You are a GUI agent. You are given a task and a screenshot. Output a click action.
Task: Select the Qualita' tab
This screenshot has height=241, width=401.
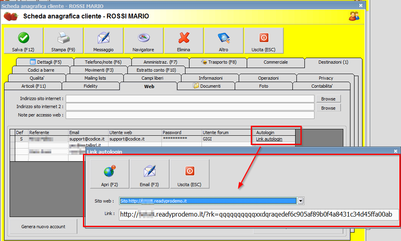tap(37, 78)
